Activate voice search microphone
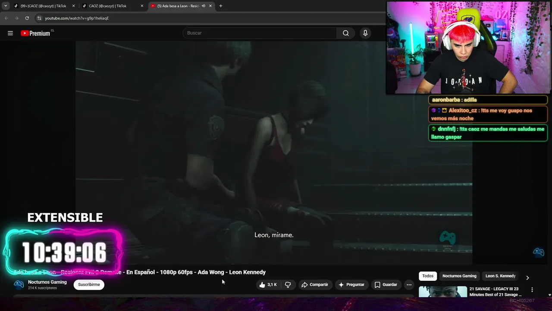 [x=365, y=33]
